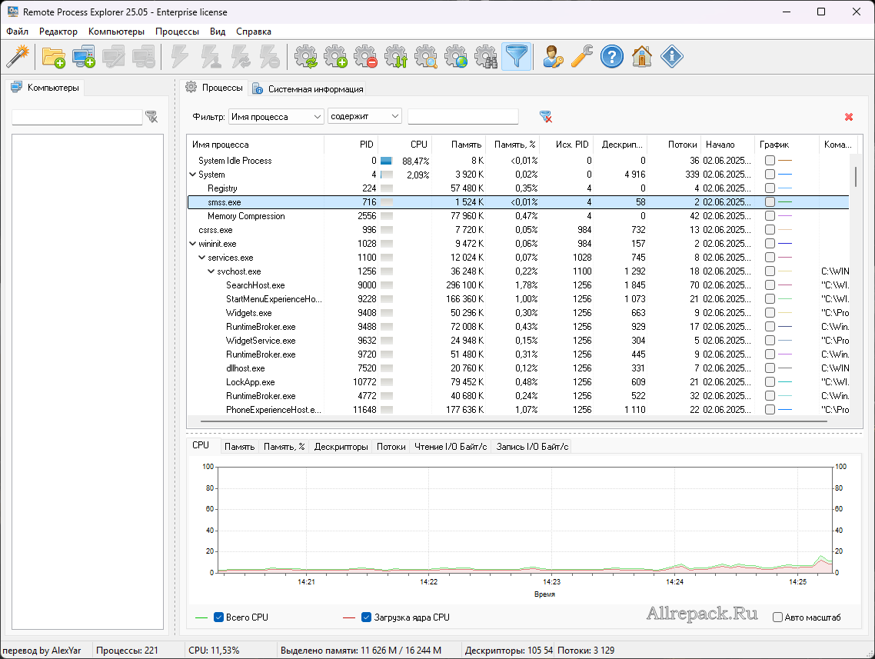Screen dimensions: 875x659
Task: Open the Имя процесса filter field dropdown
Action: (x=276, y=117)
